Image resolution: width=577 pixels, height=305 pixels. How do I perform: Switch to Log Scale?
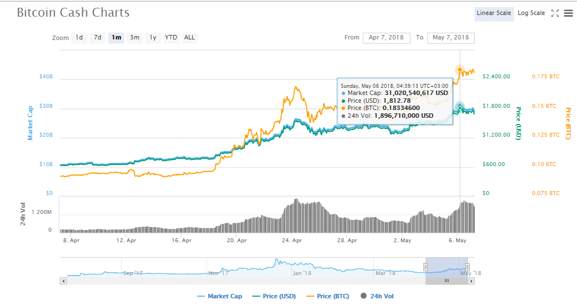pos(531,13)
